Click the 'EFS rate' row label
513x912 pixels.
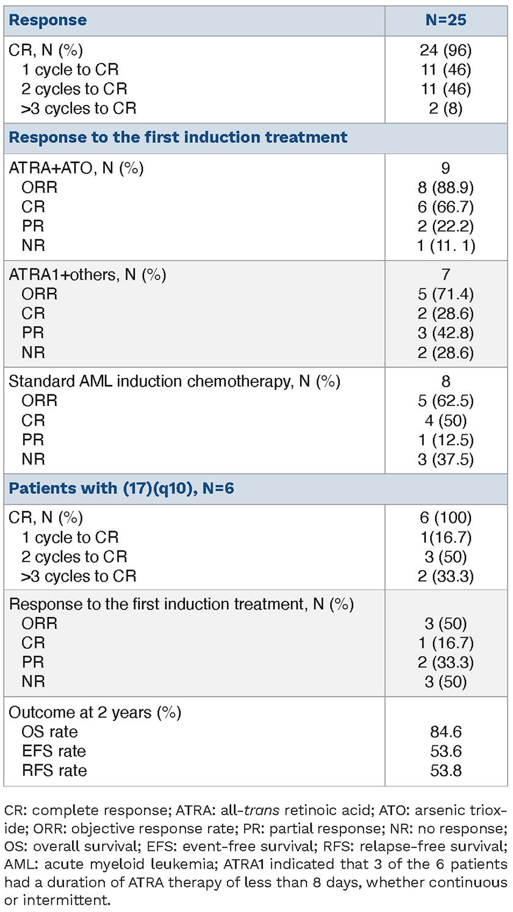[54, 751]
